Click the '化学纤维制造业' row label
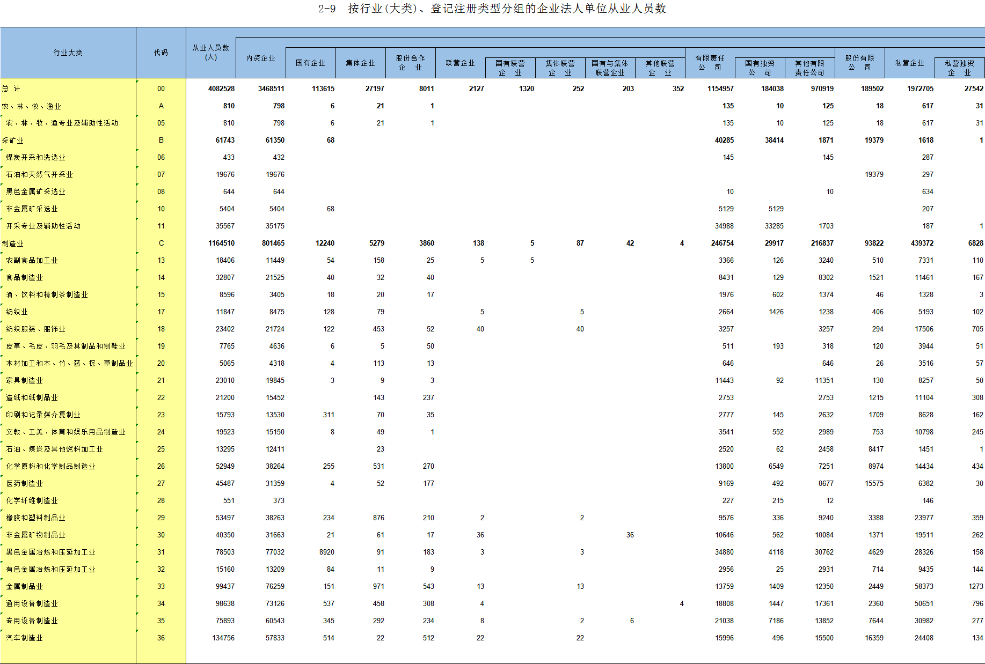This screenshot has width=985, height=664. point(32,500)
